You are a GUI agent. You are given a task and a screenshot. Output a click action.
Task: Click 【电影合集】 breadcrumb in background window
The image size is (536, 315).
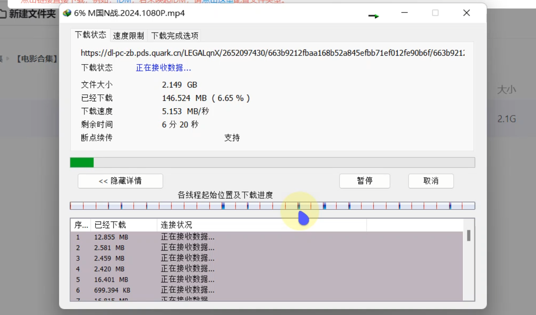click(x=36, y=59)
